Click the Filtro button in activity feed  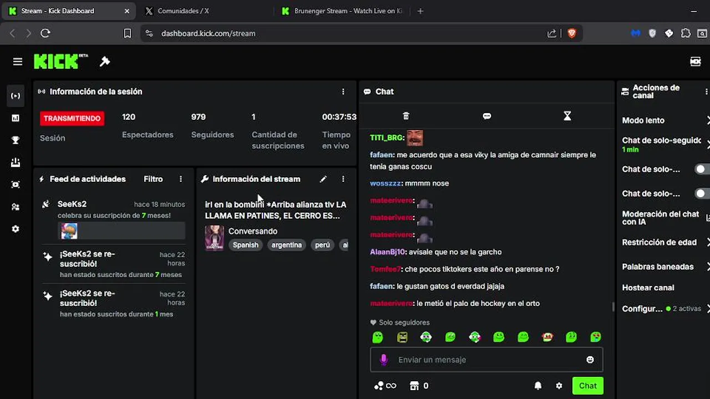[x=153, y=179]
